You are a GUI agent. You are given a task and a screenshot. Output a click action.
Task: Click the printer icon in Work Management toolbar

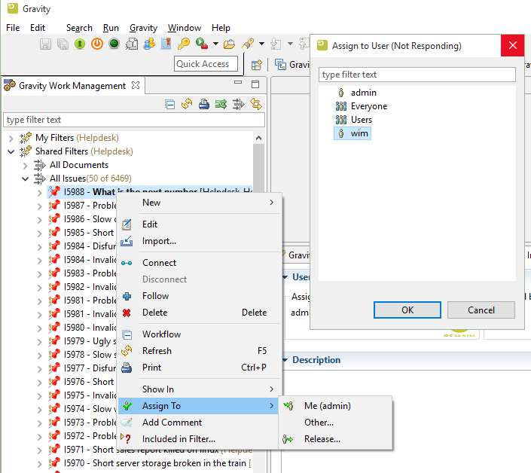click(x=203, y=104)
